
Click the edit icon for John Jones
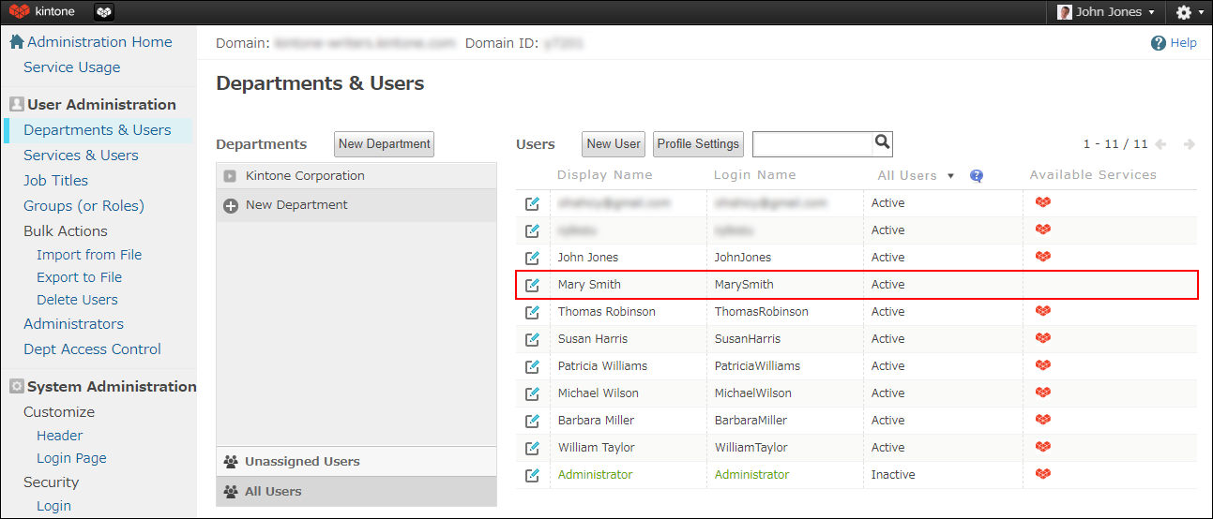coord(532,258)
